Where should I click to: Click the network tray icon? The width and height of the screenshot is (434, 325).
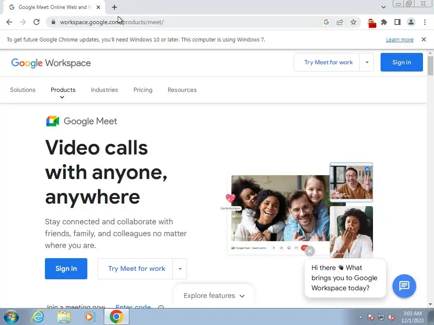tap(381, 317)
